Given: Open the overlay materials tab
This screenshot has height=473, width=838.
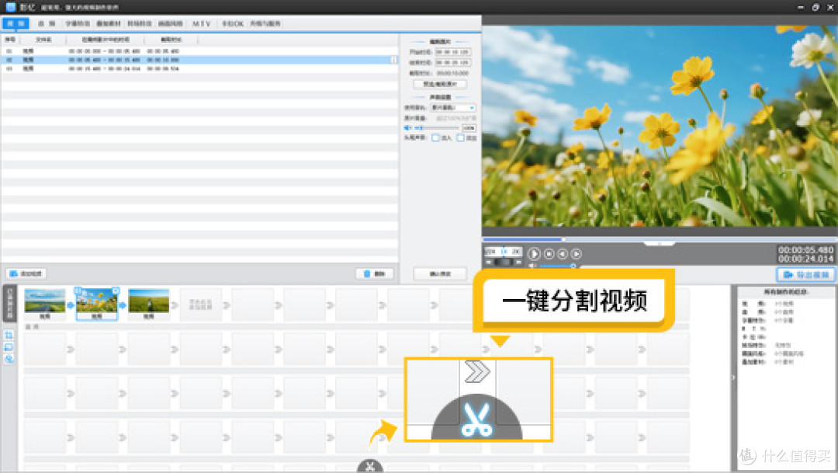Looking at the screenshot, I should (x=109, y=23).
